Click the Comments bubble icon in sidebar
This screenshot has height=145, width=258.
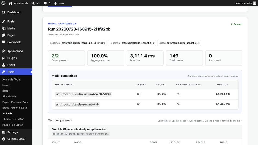[x=3, y=42]
